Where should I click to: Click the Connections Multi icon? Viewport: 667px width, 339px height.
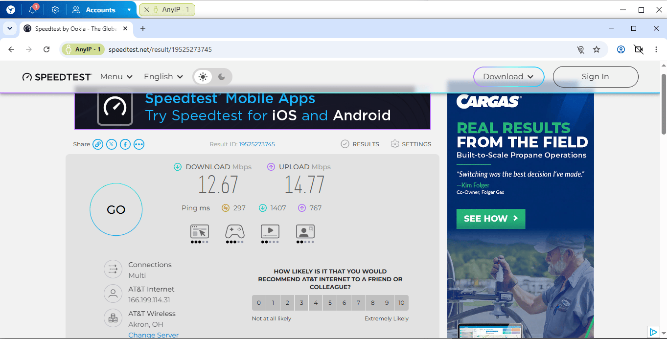[113, 269]
